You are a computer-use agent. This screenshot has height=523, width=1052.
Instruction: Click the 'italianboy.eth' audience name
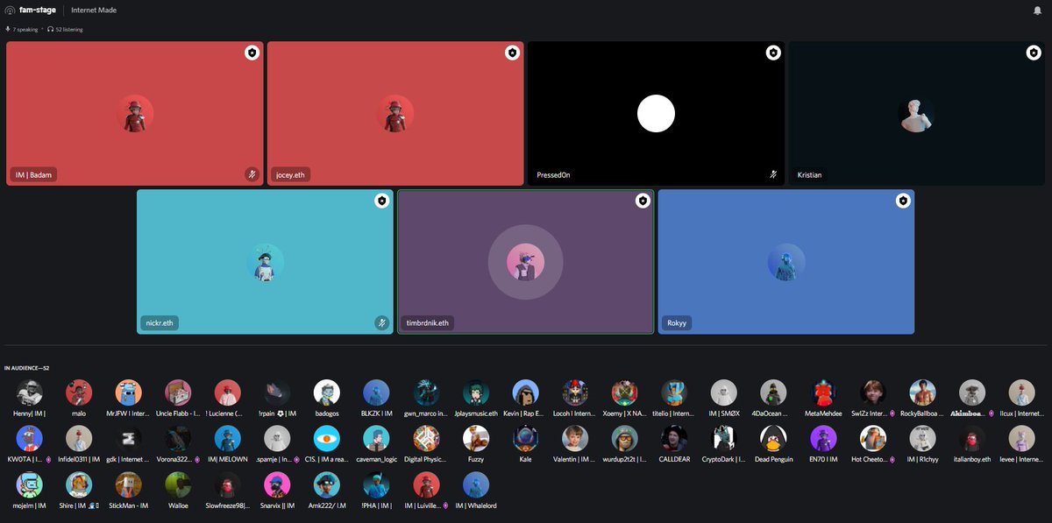tap(972, 458)
